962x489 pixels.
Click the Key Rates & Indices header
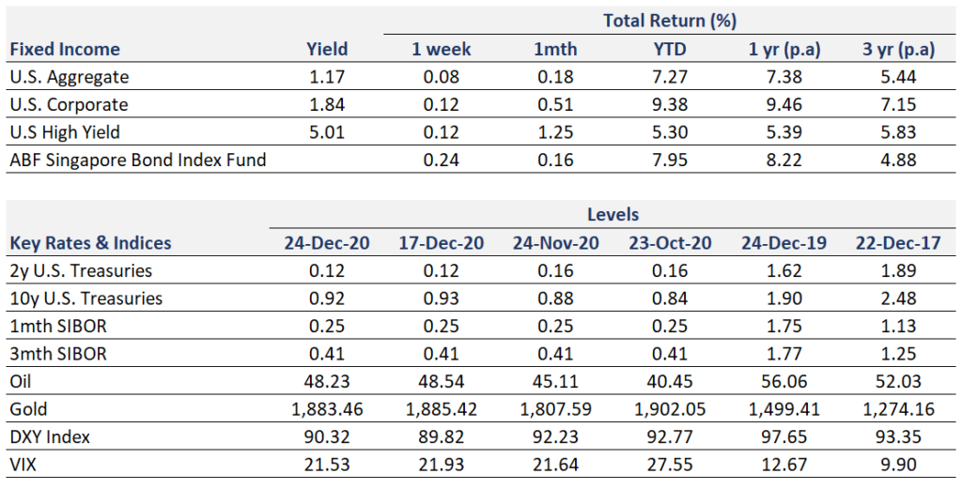pyautogui.click(x=91, y=243)
